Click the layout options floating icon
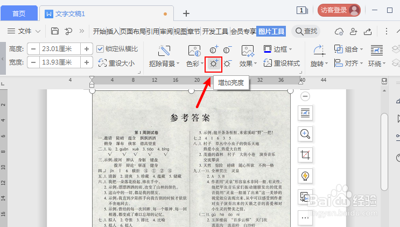 click(x=305, y=112)
